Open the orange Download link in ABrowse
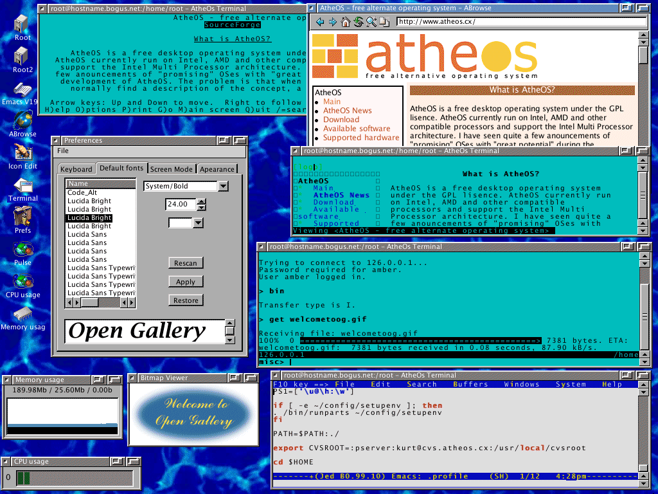 click(x=341, y=120)
